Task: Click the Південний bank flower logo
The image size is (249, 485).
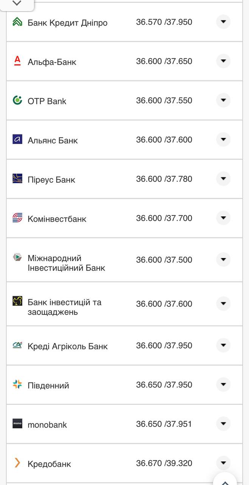Action: 17,385
